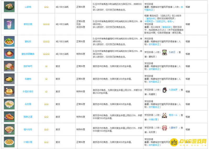Click the 强者之道 dish icon

[x=9, y=117]
